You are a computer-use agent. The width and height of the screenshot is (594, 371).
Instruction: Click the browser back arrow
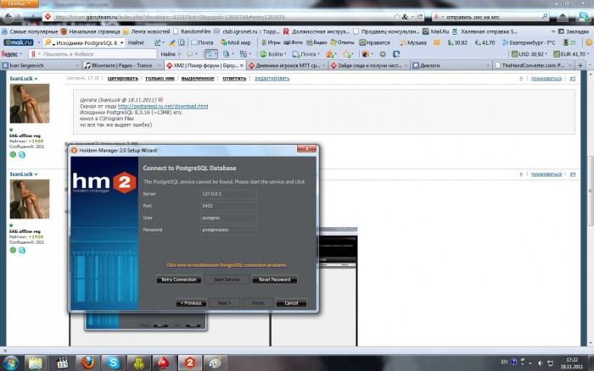8,17
